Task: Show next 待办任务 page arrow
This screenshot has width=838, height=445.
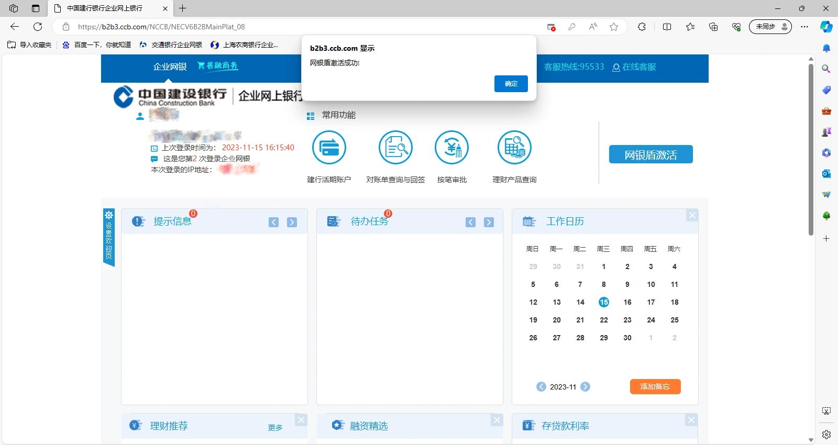Action: (x=489, y=222)
